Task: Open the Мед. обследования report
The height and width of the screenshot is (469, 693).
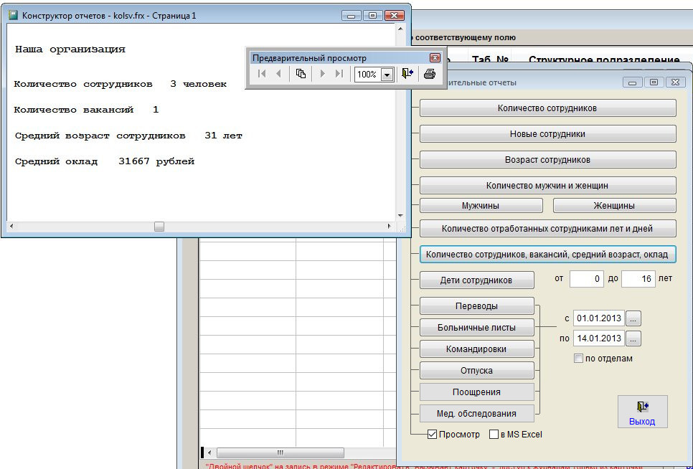Action: pos(476,414)
